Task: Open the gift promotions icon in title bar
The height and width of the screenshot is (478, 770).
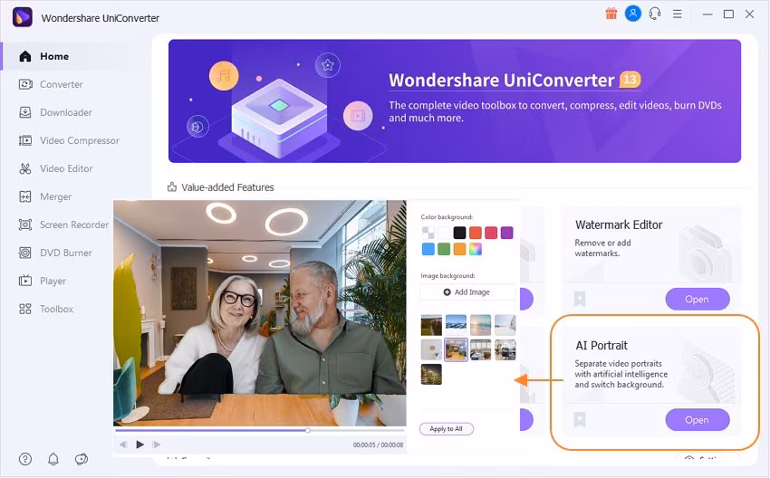Action: 611,14
